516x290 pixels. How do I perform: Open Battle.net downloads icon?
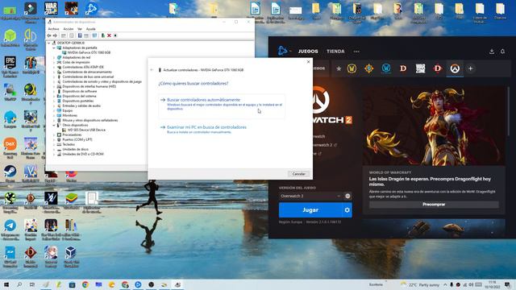pos(492,52)
